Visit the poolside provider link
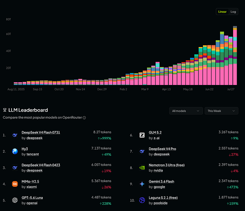Screen dimensions: 245x211 160,203
